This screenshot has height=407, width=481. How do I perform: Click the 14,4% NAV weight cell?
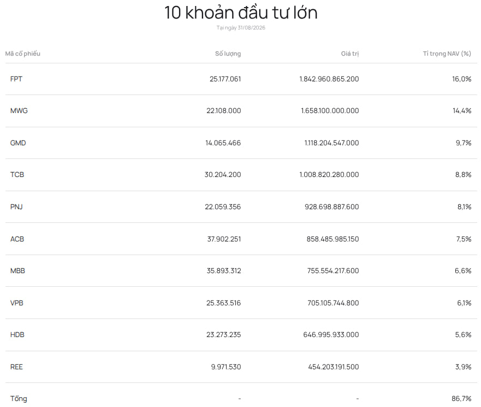pyautogui.click(x=462, y=110)
